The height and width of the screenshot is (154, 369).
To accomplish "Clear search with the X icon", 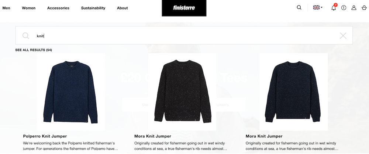I will tap(343, 36).
